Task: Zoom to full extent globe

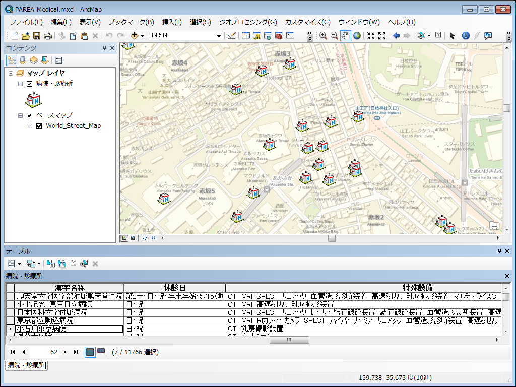Action: (x=357, y=36)
